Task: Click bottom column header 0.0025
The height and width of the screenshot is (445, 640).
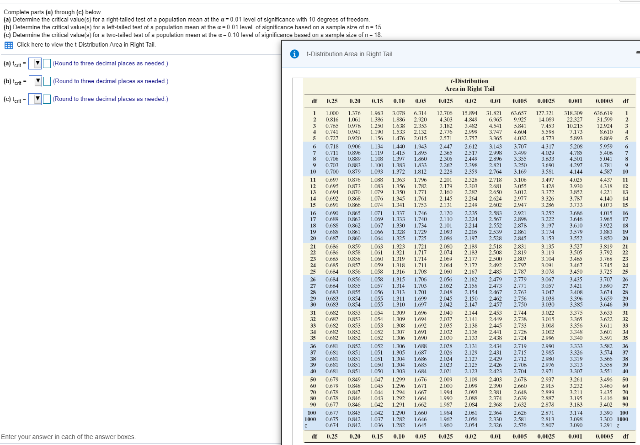Action: tap(546, 436)
